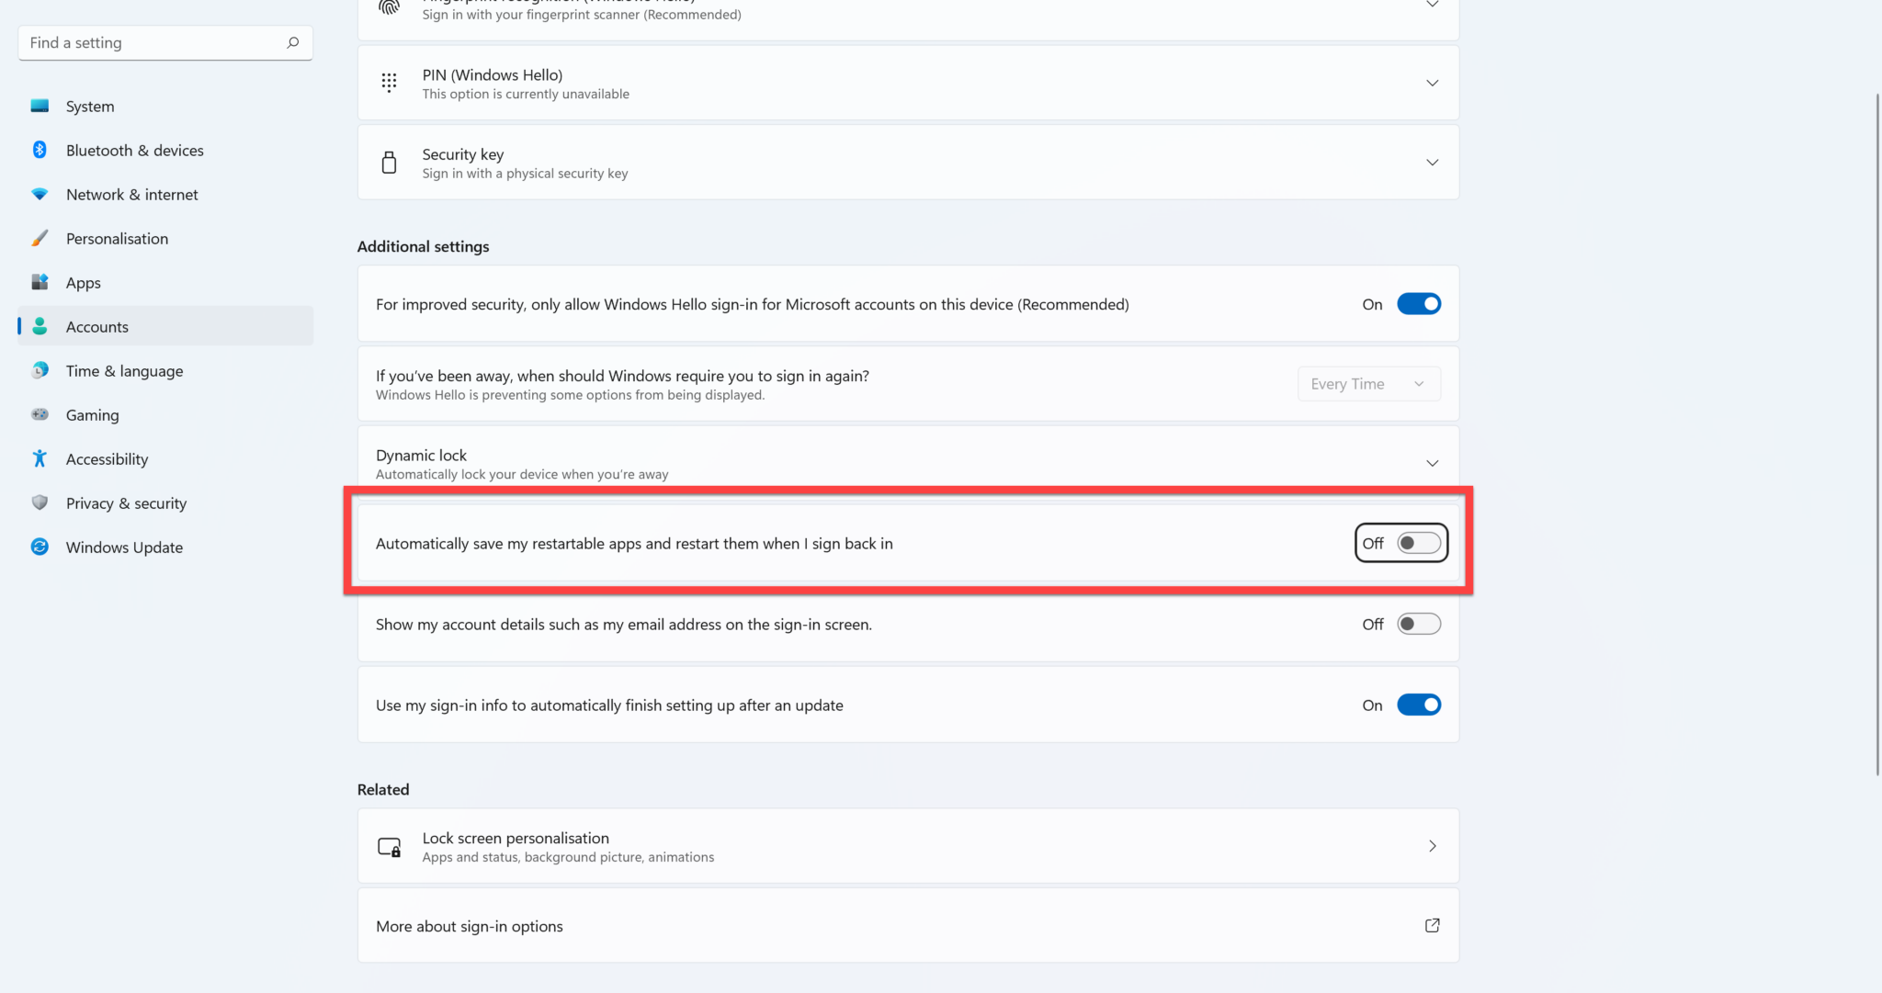Image resolution: width=1882 pixels, height=993 pixels.
Task: Click the Privacy & security shield icon
Action: tap(40, 502)
